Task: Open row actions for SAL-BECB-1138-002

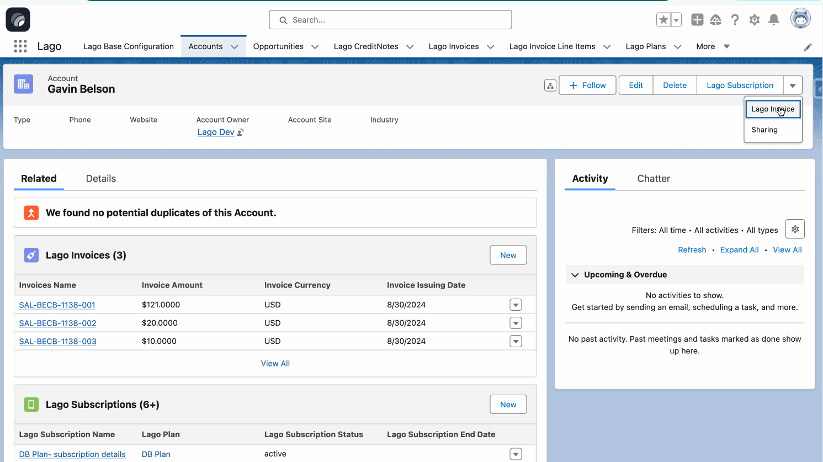Action: pyautogui.click(x=516, y=323)
